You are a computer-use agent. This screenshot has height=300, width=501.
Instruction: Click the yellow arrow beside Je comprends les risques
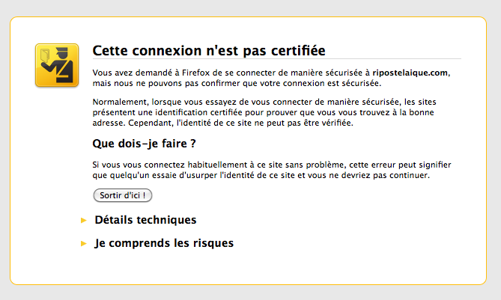pyautogui.click(x=84, y=243)
